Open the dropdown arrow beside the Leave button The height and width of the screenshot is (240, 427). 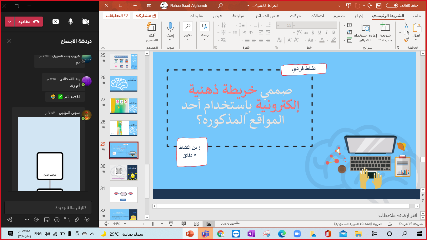point(10,22)
